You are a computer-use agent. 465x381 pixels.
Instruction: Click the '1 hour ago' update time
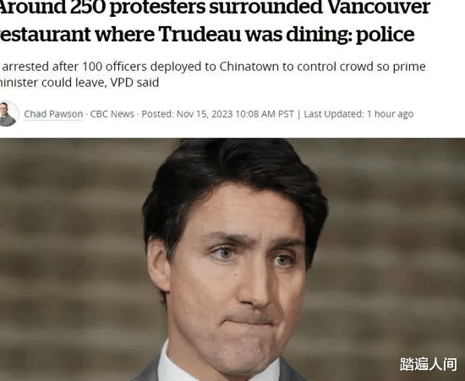[390, 114]
